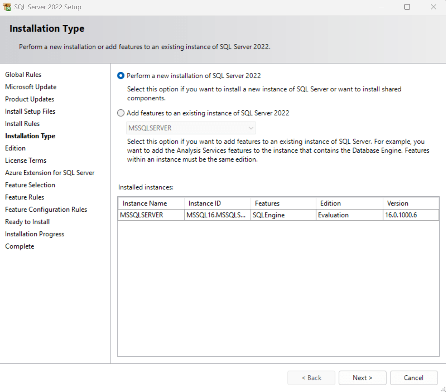The width and height of the screenshot is (446, 392).
Task: Click Global Rules in the sidebar
Action: coord(23,75)
